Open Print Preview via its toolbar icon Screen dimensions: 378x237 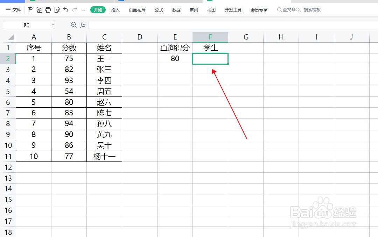click(x=57, y=10)
